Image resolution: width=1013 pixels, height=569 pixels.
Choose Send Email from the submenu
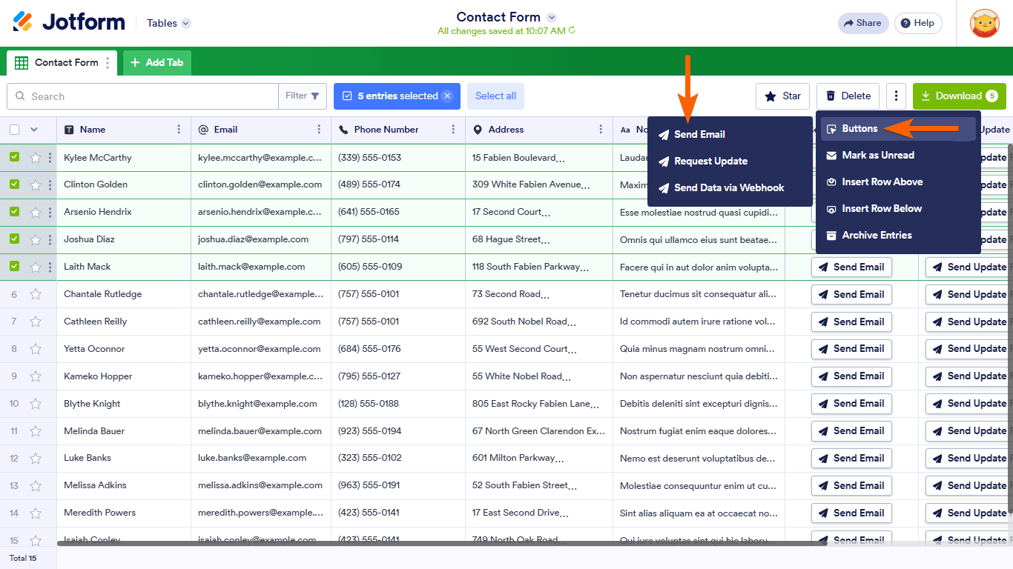pyautogui.click(x=730, y=134)
